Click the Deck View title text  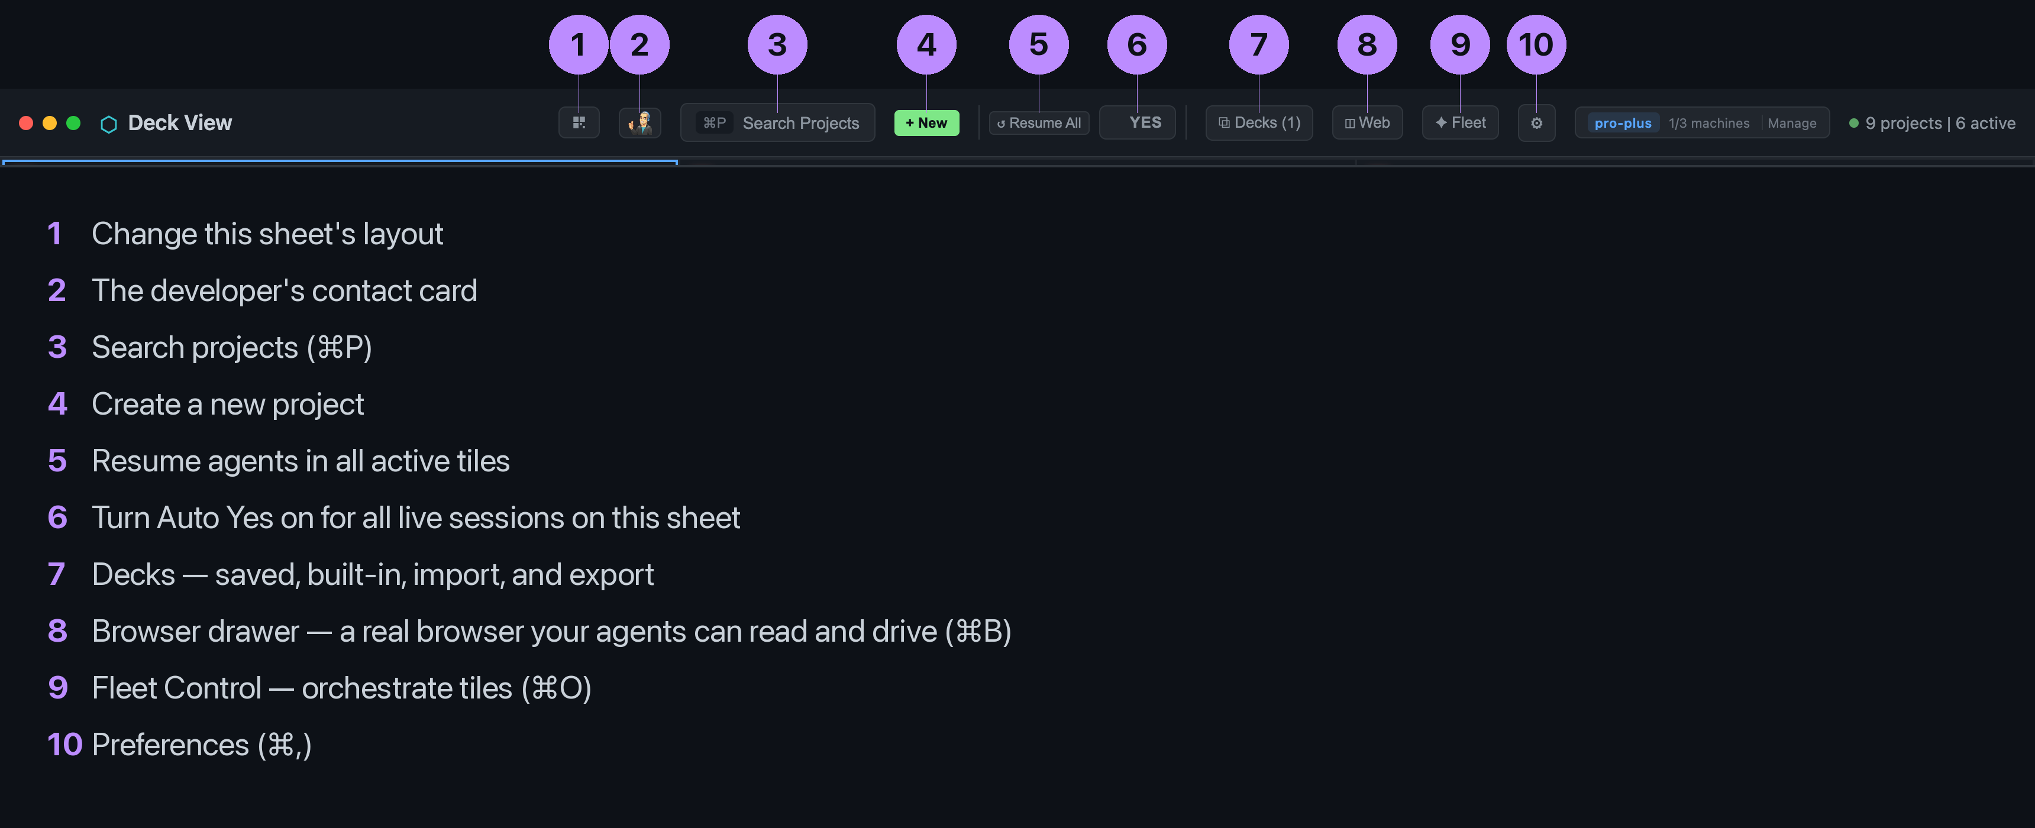tap(180, 122)
